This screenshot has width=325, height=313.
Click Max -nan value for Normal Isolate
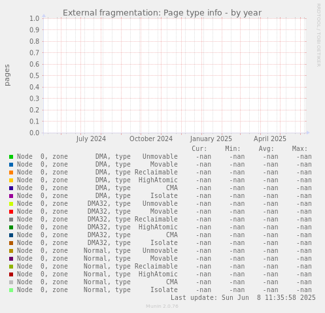[304, 290]
